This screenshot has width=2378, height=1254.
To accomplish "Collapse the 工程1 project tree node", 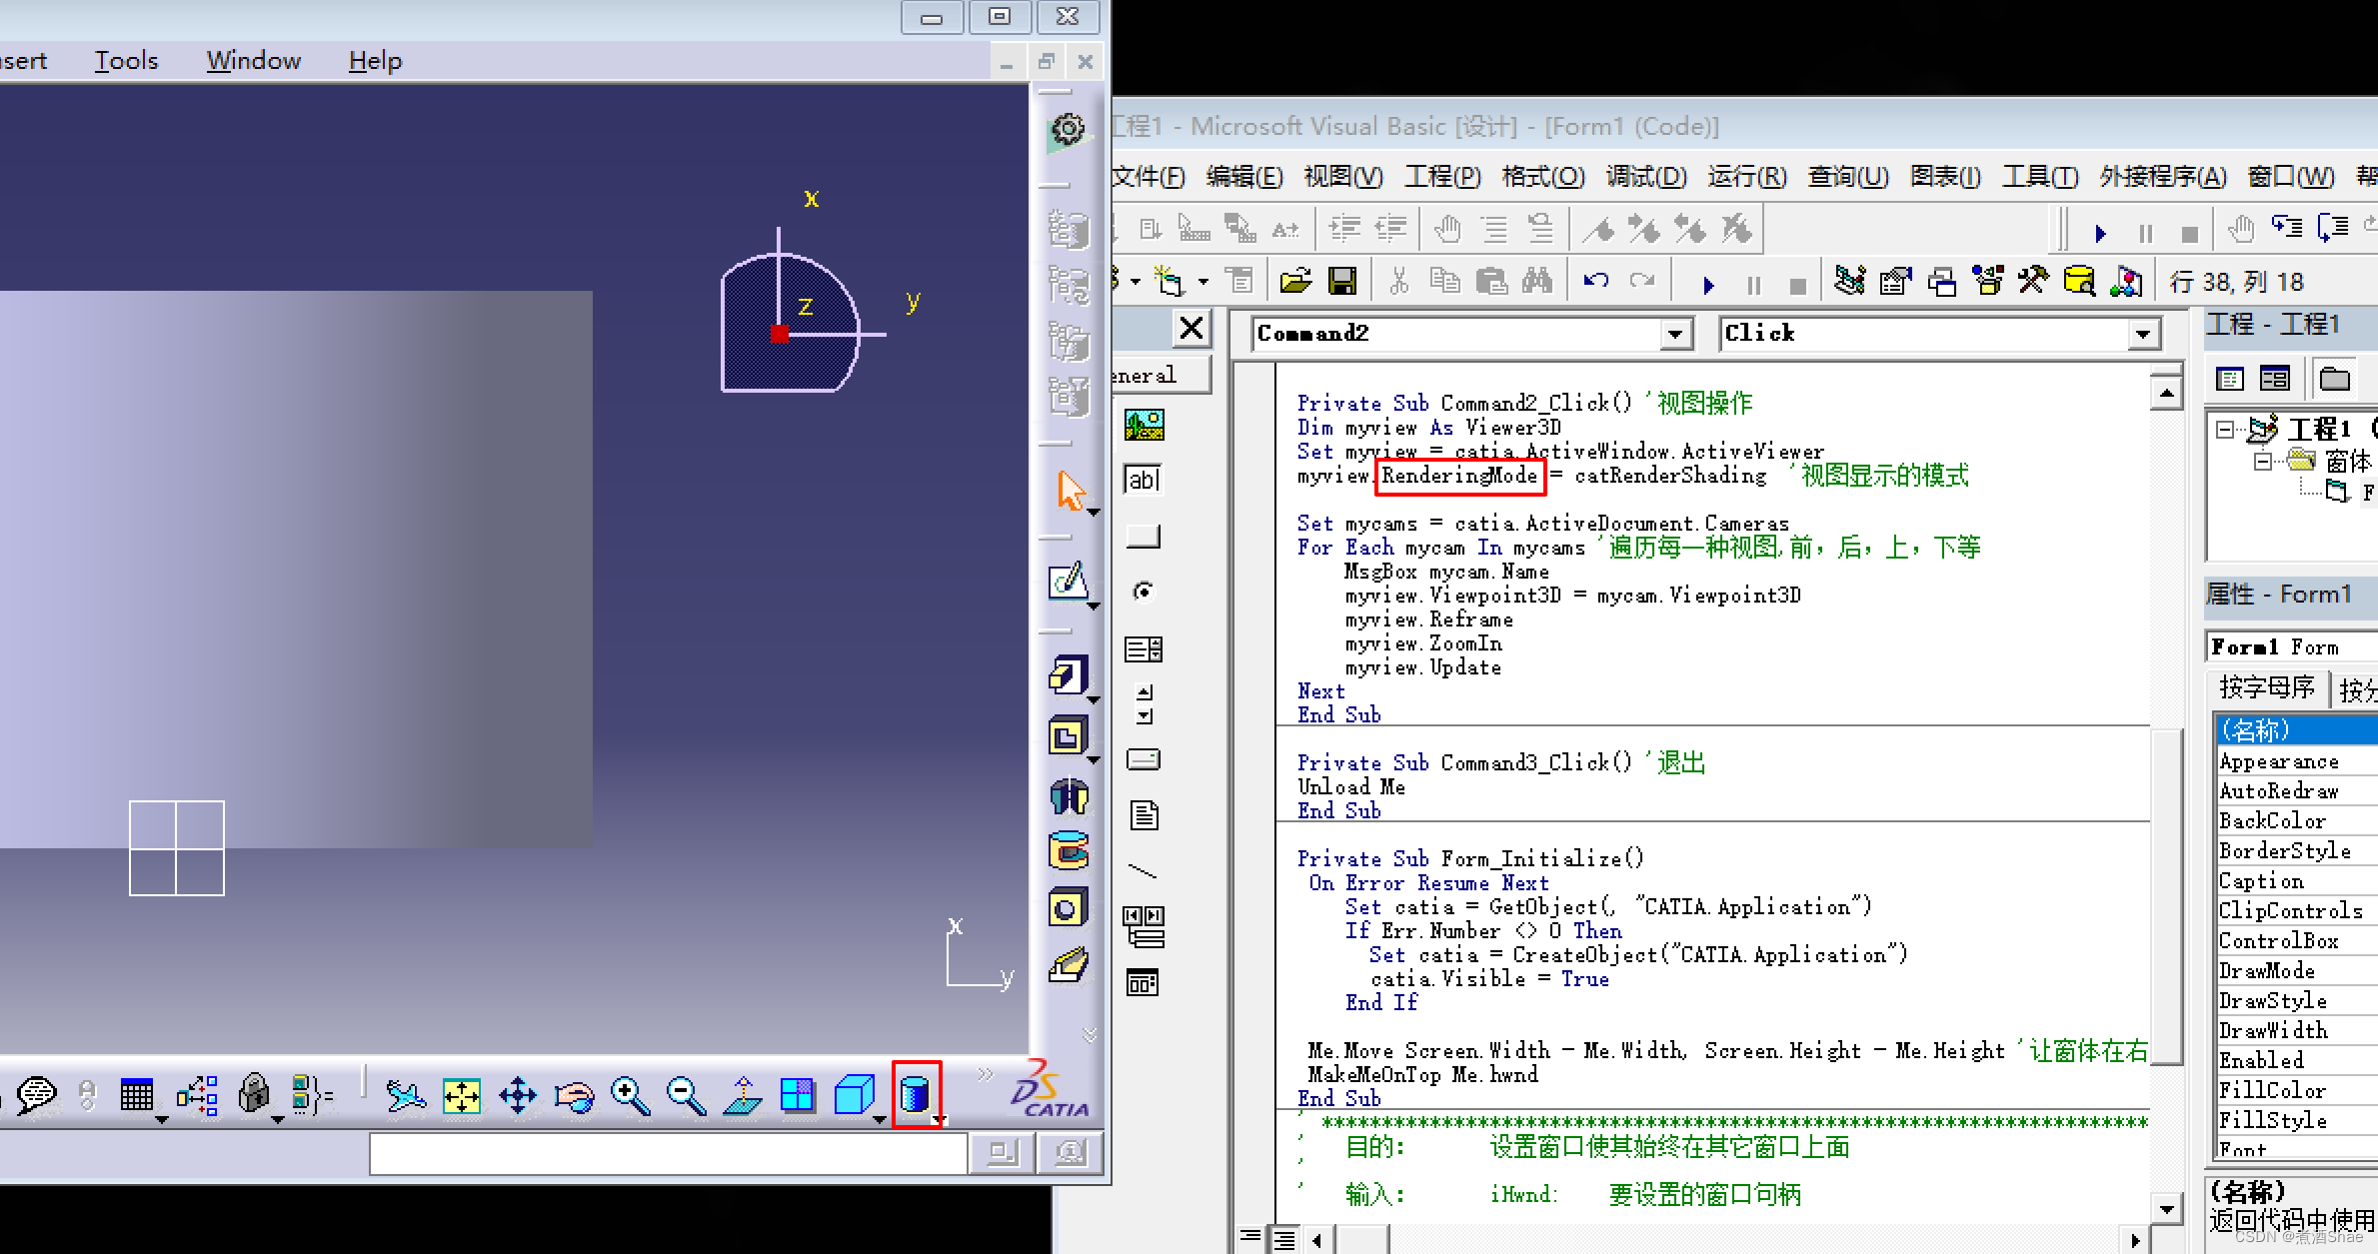I will coord(2225,430).
